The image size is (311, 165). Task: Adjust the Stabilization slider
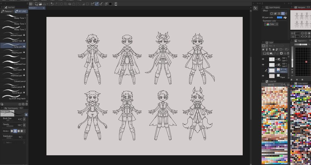(10, 138)
